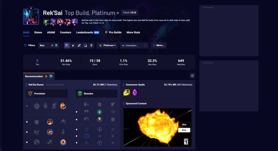Expand the More... filters menu
278x151 pixels.
(x=159, y=45)
